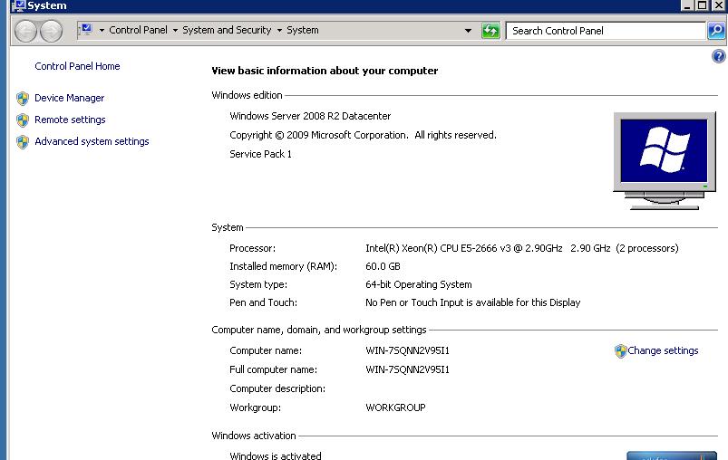728x460 pixels.
Task: Click the search magnifier icon
Action: (716, 31)
